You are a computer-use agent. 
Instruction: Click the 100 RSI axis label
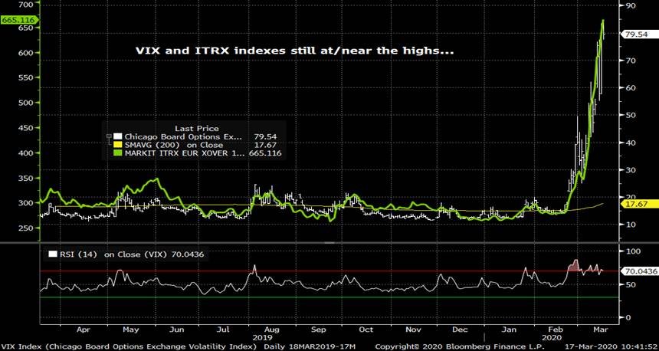[634, 251]
